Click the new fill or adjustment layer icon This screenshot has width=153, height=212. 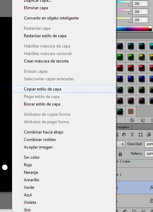[125, 211]
